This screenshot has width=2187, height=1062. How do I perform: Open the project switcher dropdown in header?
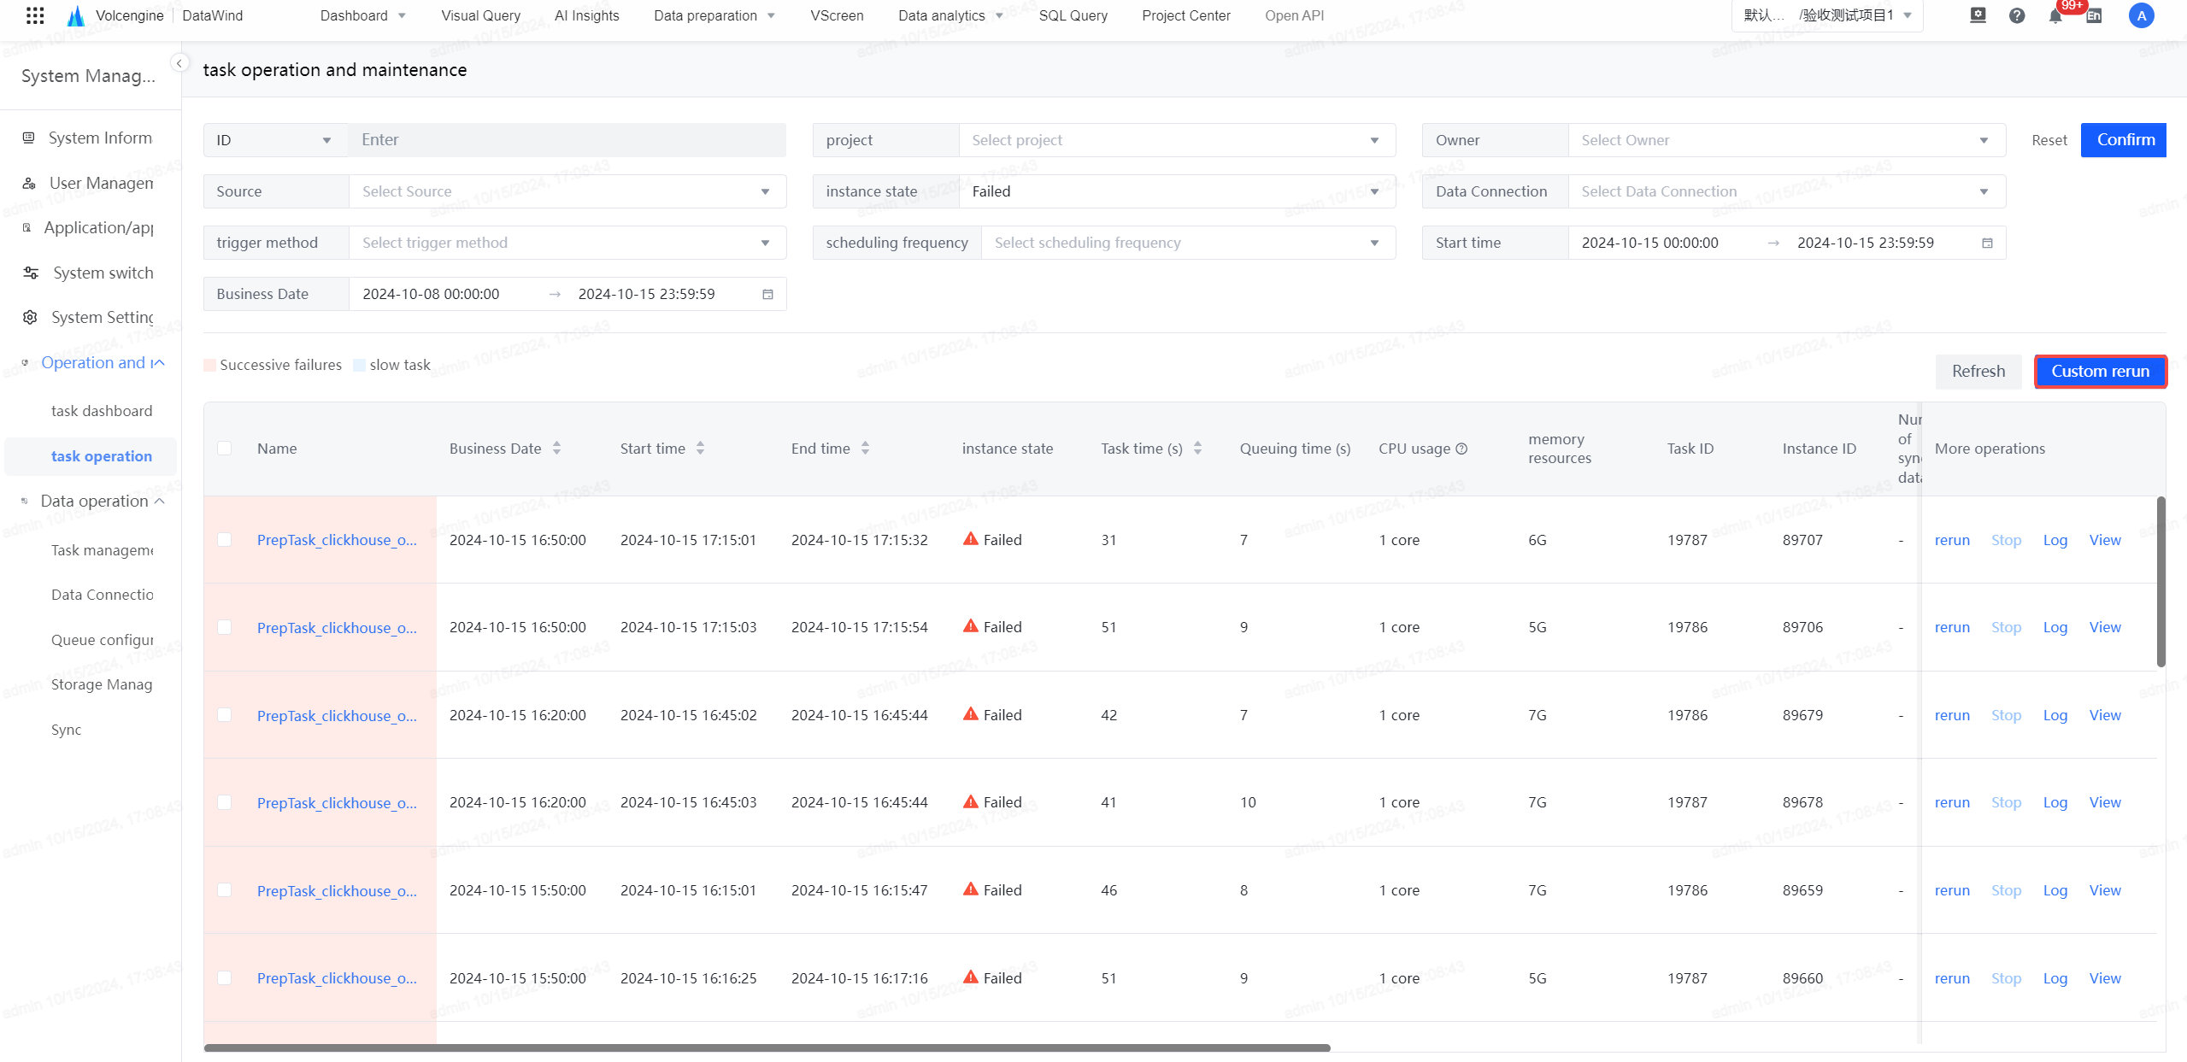tap(1827, 15)
